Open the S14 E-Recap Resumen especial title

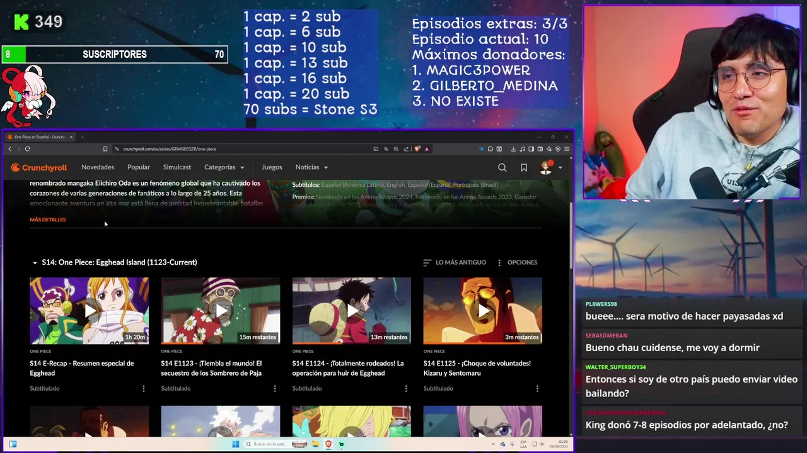82,368
